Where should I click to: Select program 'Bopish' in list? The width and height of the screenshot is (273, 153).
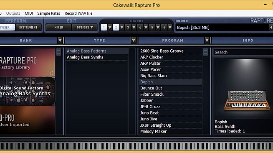coord(171,82)
